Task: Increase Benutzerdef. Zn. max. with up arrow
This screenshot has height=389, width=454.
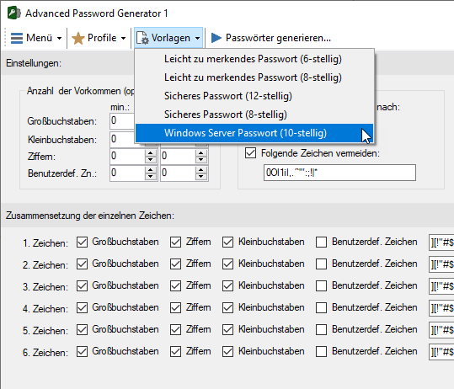Action: [x=201, y=169]
